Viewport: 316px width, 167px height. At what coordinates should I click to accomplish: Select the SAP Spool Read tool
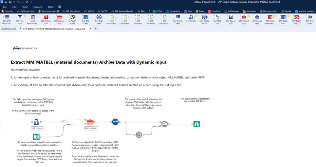257,19
